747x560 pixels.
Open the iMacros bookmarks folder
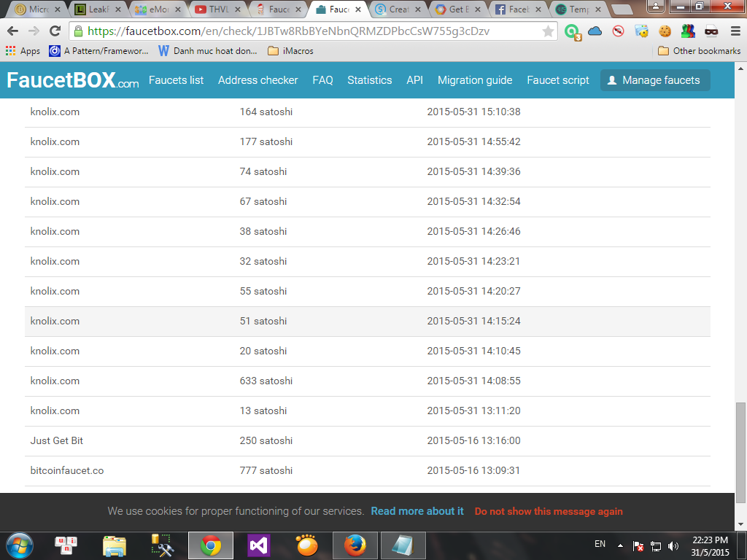point(290,51)
